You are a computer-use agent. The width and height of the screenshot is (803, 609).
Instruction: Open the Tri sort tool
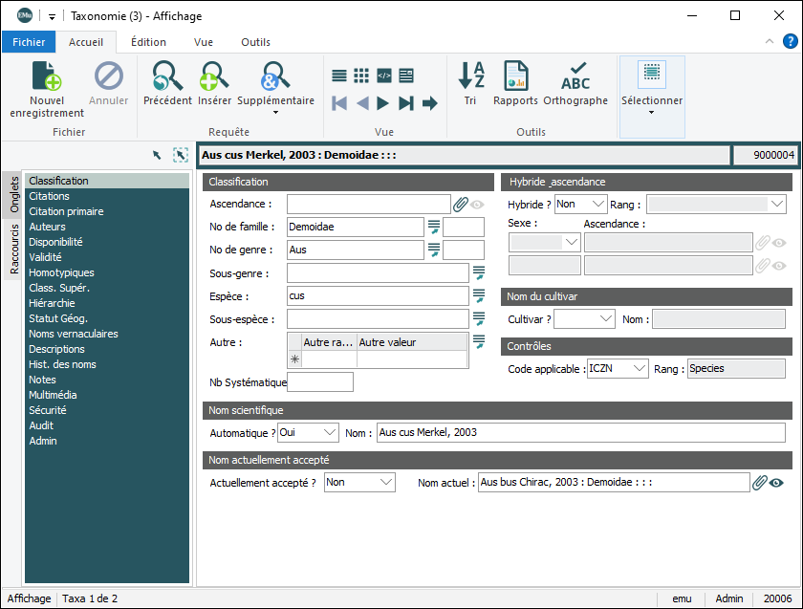(x=470, y=76)
